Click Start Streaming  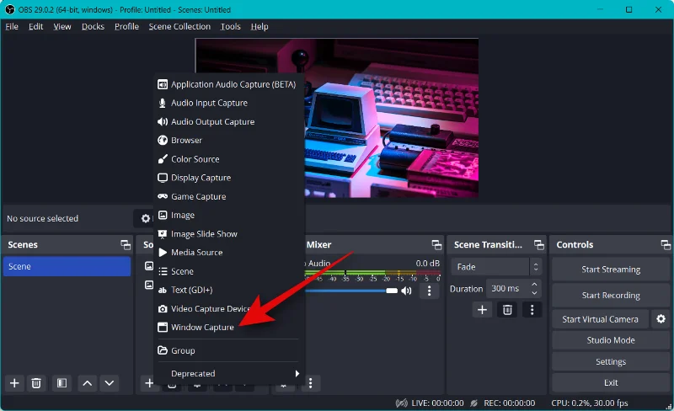coord(610,270)
